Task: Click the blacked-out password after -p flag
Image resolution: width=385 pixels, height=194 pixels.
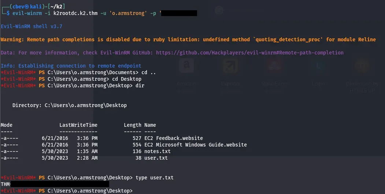Action: [x=179, y=14]
